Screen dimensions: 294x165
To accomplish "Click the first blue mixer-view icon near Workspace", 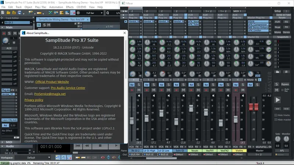I will [57, 158].
